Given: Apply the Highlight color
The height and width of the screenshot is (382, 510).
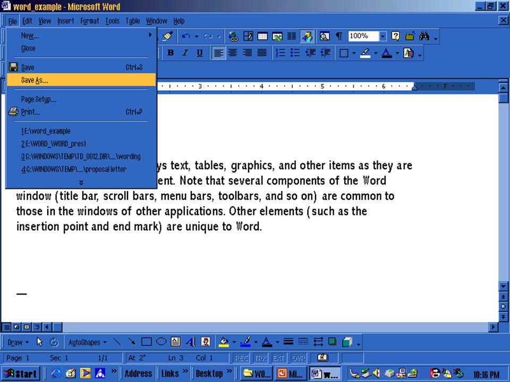Looking at the screenshot, I should pyautogui.click(x=365, y=53).
